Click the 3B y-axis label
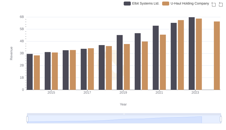The image size is (226, 130). coord(22,53)
